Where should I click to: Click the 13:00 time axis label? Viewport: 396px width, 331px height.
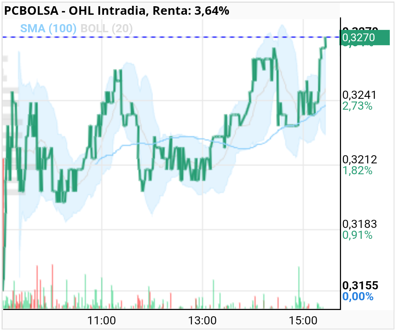202,320
